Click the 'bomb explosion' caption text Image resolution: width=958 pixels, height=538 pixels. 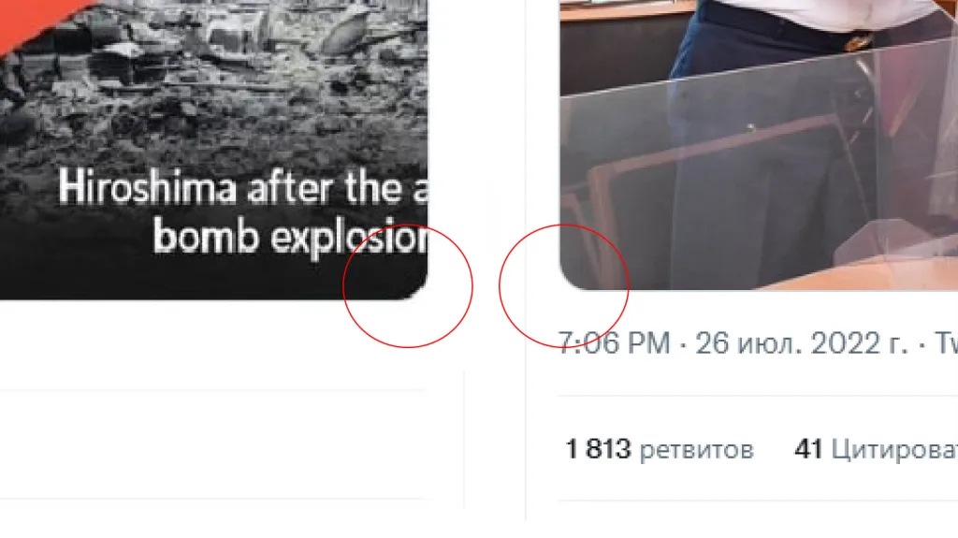[x=291, y=238]
